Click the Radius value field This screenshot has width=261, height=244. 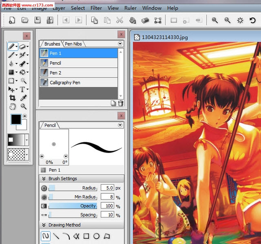(x=107, y=188)
